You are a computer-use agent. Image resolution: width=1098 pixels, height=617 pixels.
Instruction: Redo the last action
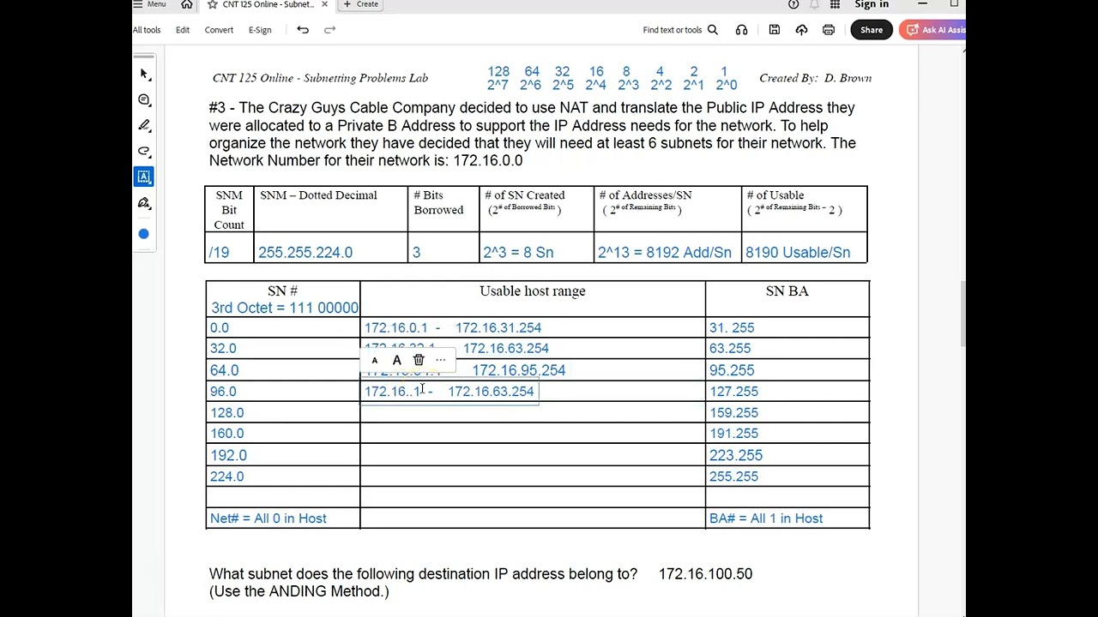coord(329,30)
